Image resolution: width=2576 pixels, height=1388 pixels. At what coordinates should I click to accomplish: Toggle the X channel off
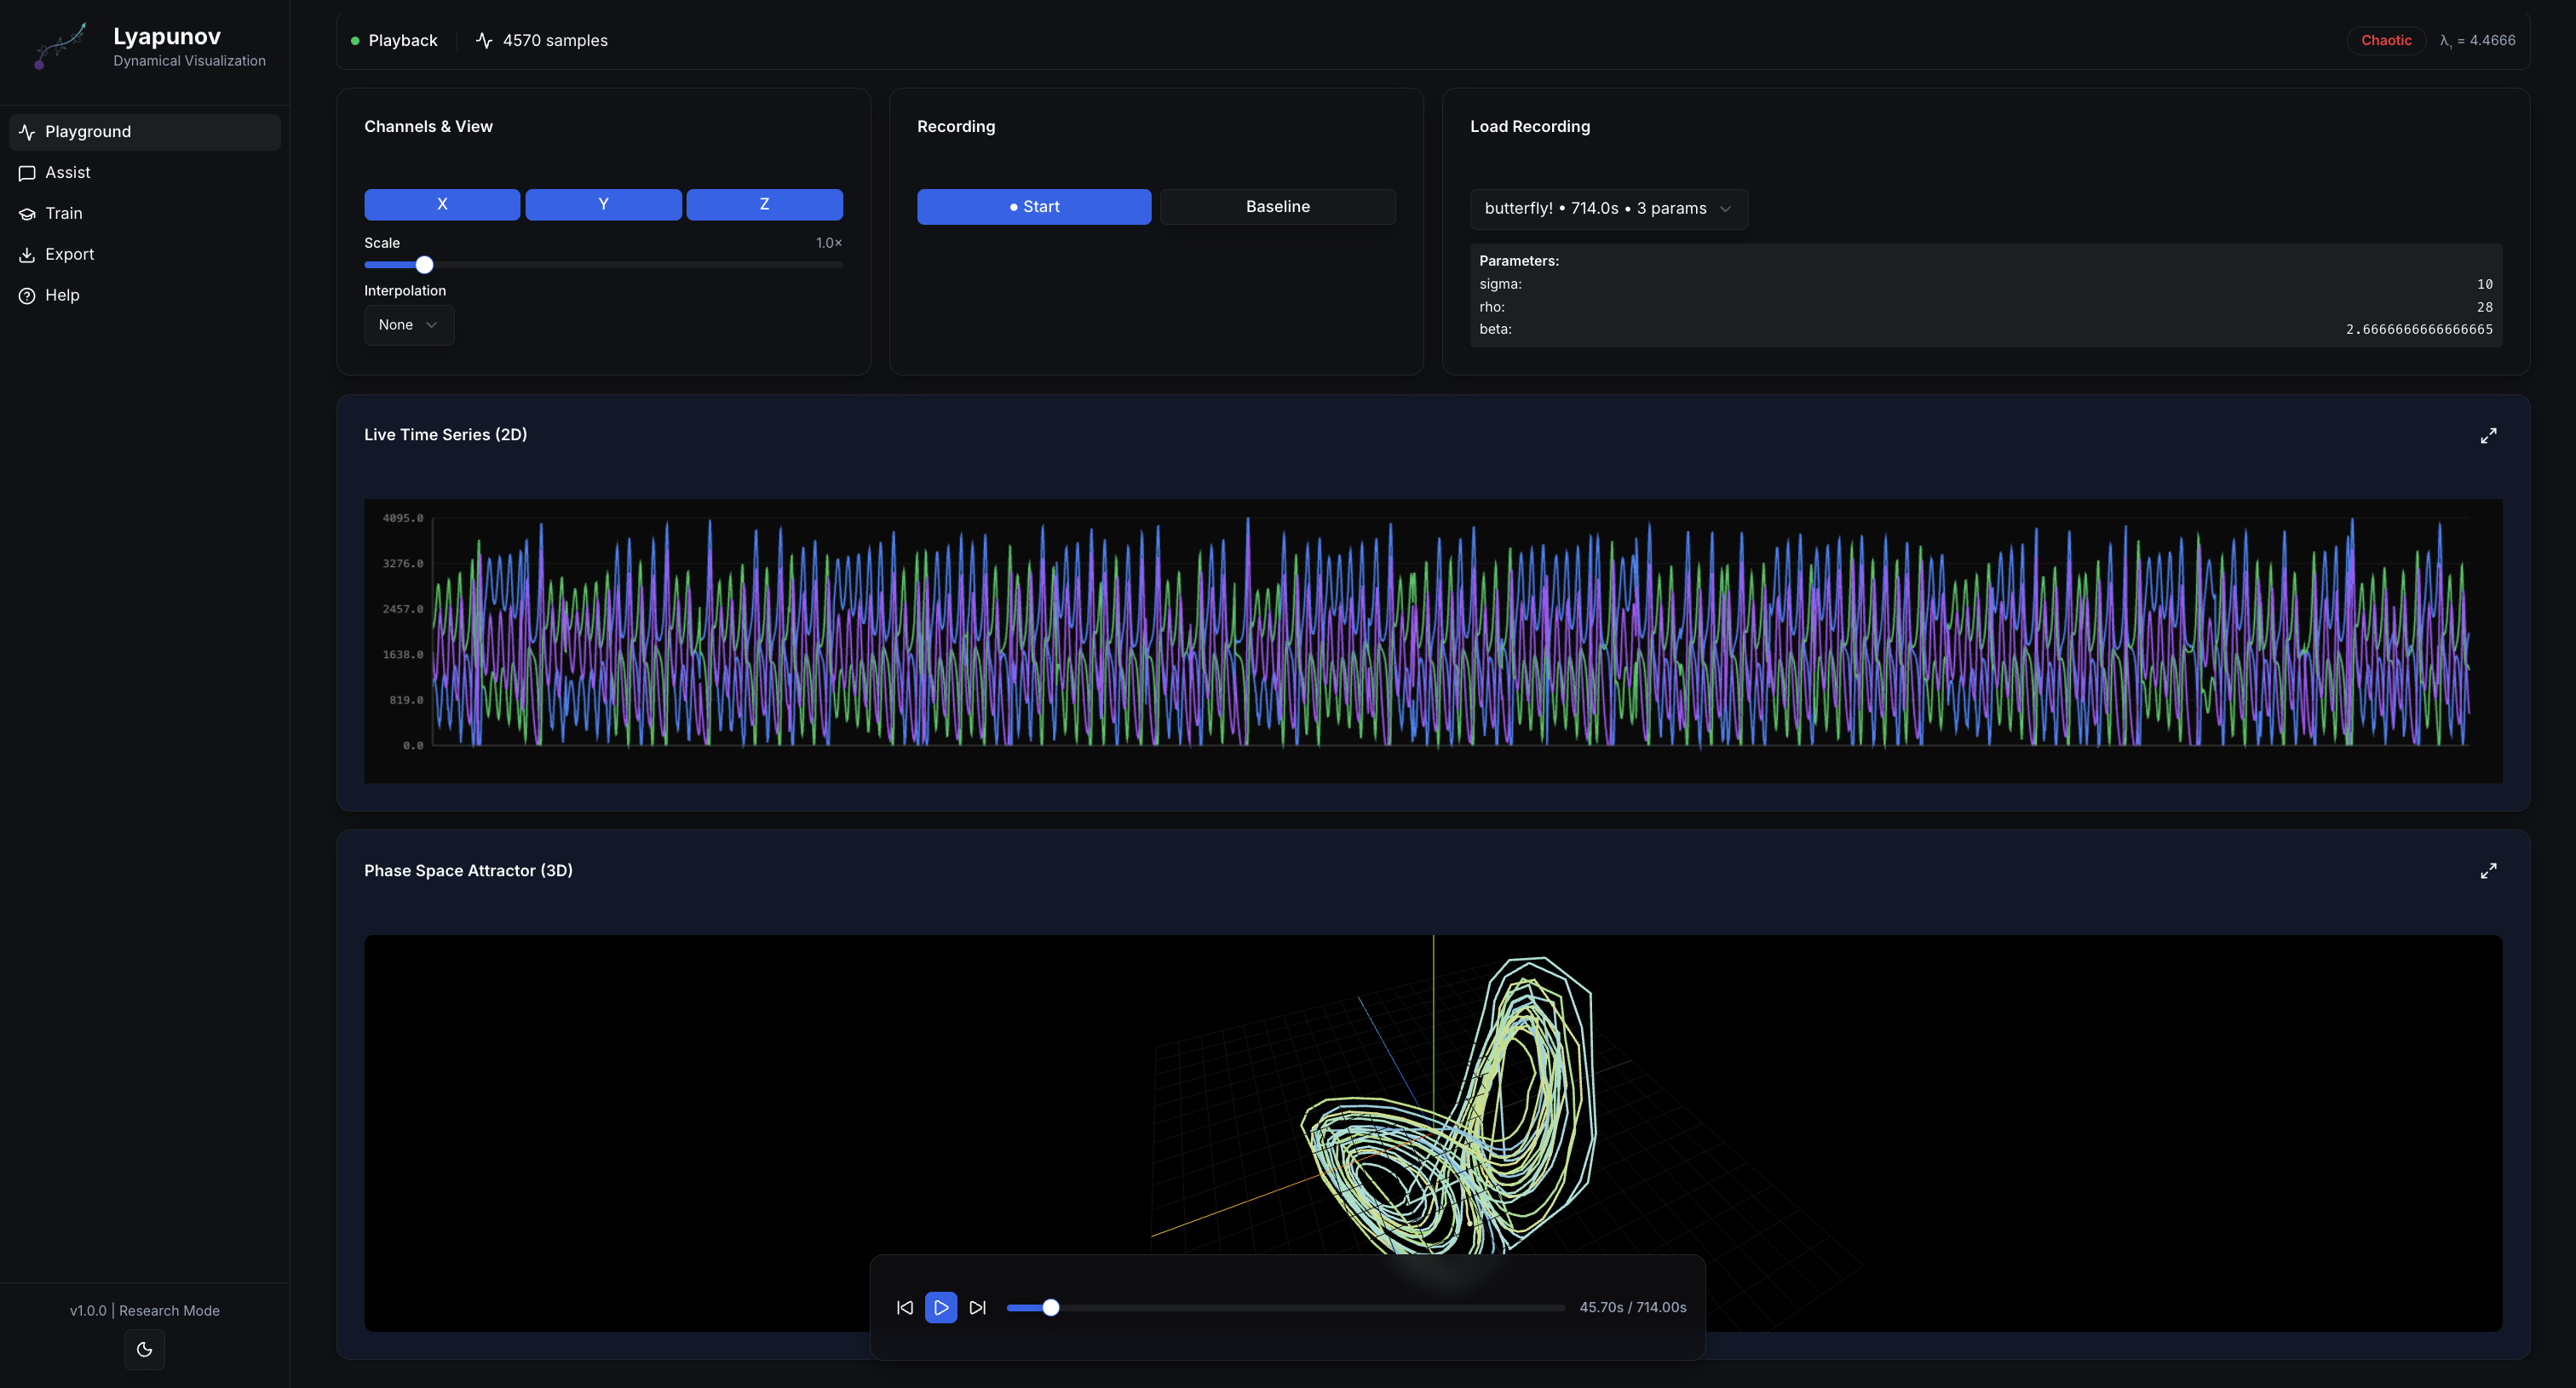click(x=442, y=204)
